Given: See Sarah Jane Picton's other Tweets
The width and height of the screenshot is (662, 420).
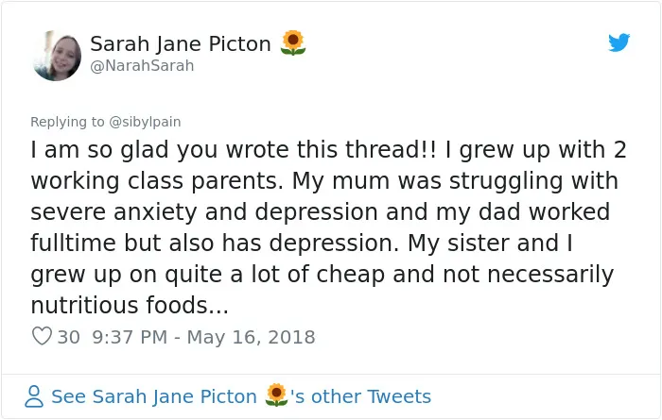Looking at the screenshot, I should [241, 396].
